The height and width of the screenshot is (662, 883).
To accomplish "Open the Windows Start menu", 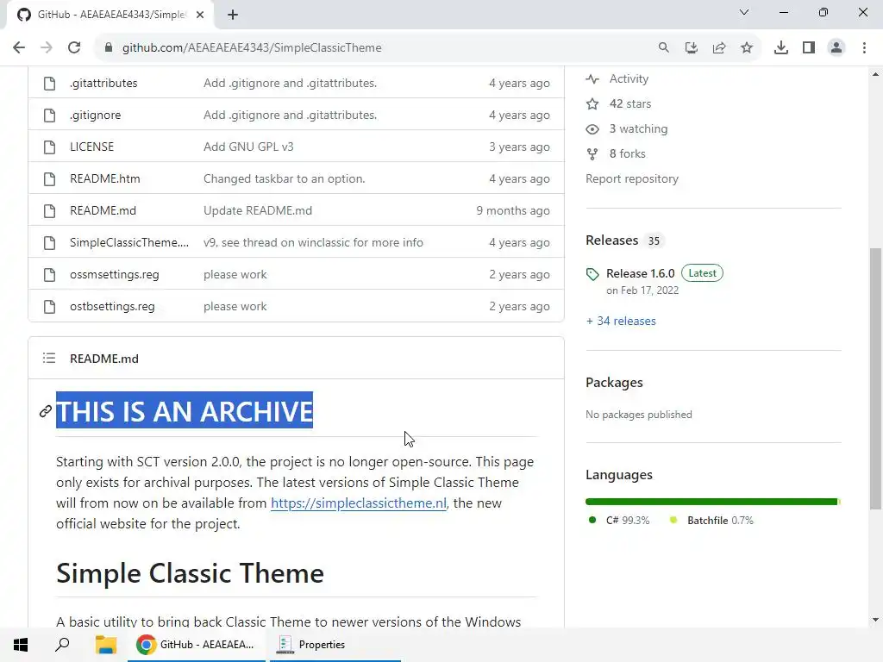I will click(21, 645).
